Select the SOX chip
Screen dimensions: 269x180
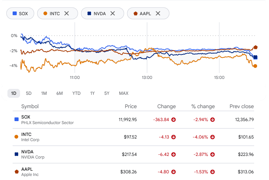point(20,13)
